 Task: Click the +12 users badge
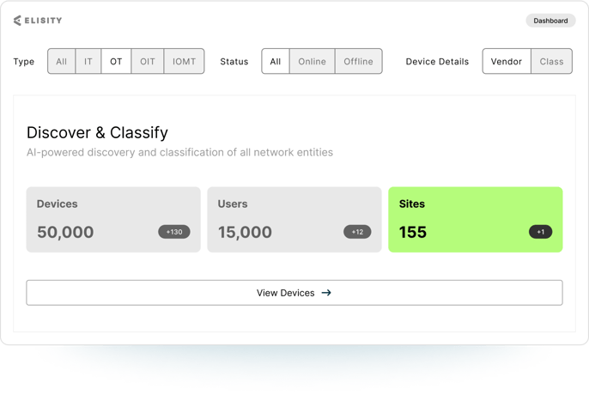357,232
